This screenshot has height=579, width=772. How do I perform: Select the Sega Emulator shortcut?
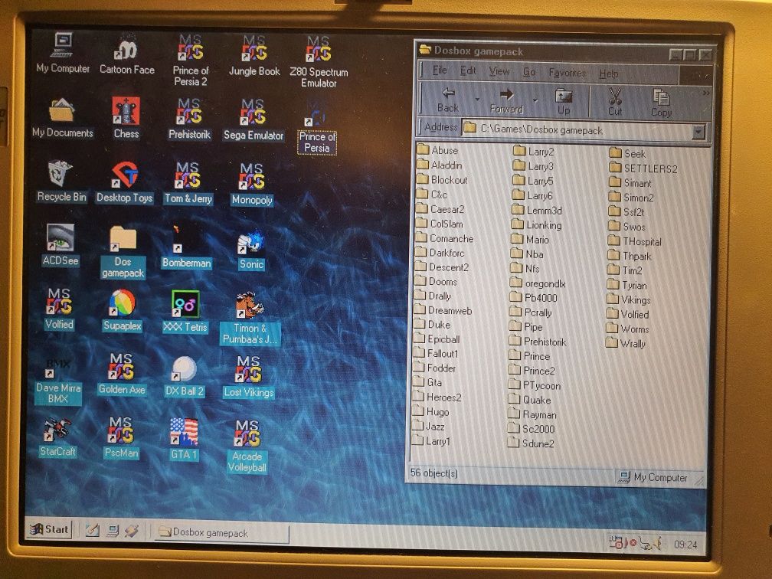(253, 119)
